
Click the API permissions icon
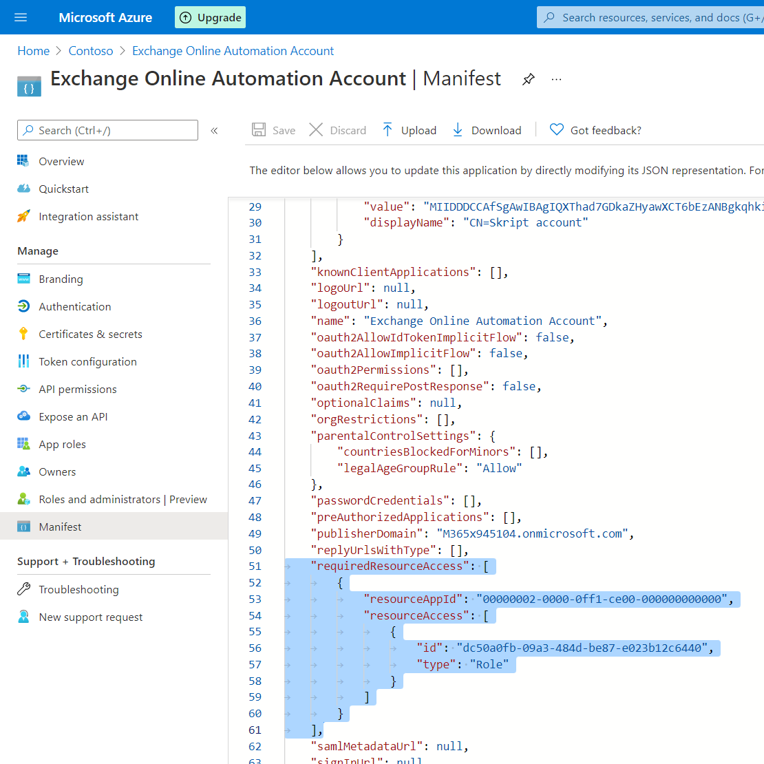(23, 389)
